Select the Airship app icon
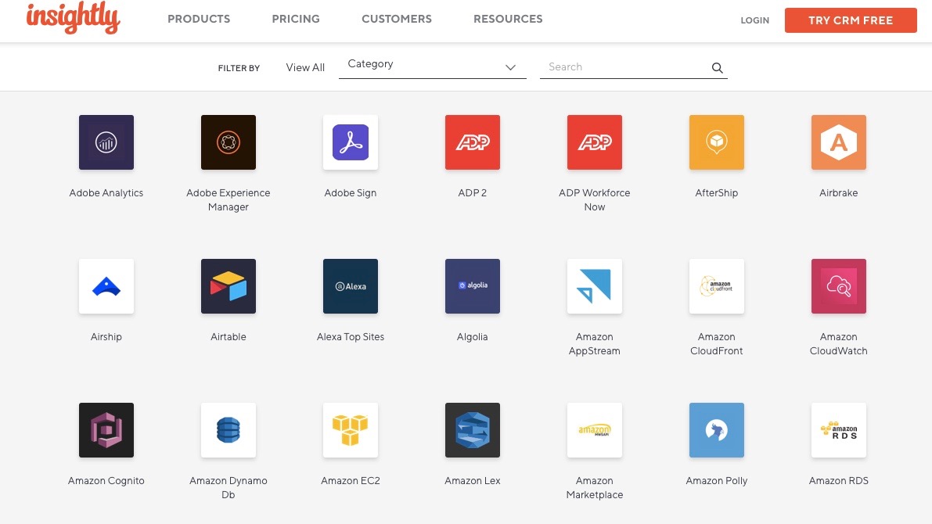The width and height of the screenshot is (932, 524). 106,286
